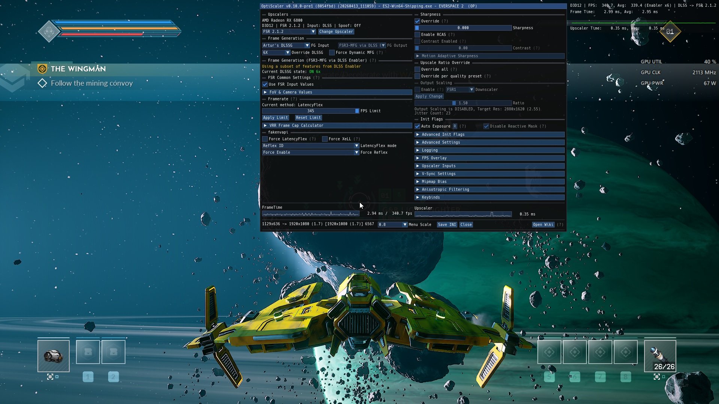Click consumable slot number 2 icon

coord(113,352)
